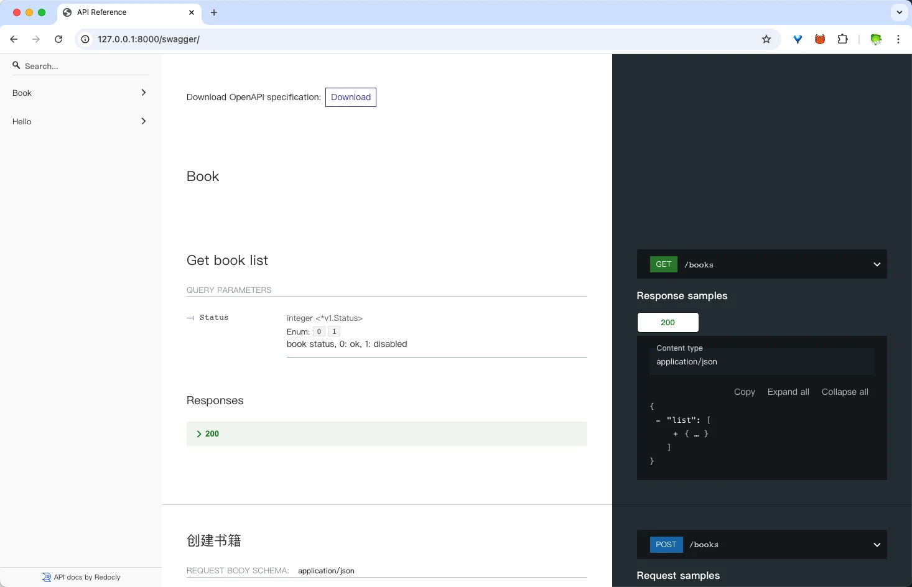Image resolution: width=912 pixels, height=587 pixels.
Task: Click the browser back arrow
Action: (x=14, y=39)
